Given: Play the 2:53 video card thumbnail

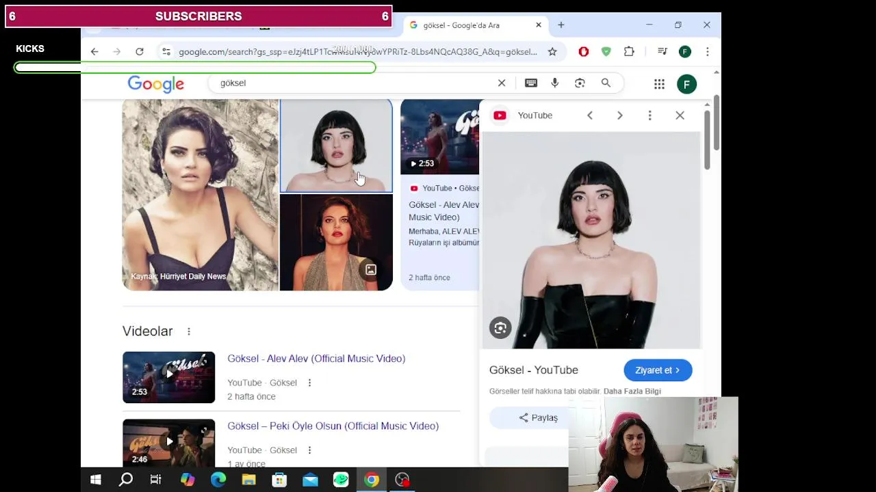Looking at the screenshot, I should (x=440, y=137).
